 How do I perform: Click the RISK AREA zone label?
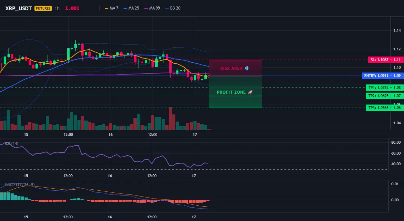tap(231, 68)
